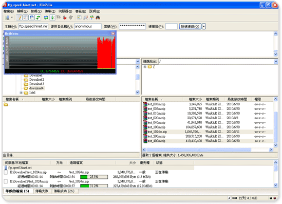The width and height of the screenshot is (282, 204).
Task: Click the red activity LED in status bar
Action: [x=275, y=198]
